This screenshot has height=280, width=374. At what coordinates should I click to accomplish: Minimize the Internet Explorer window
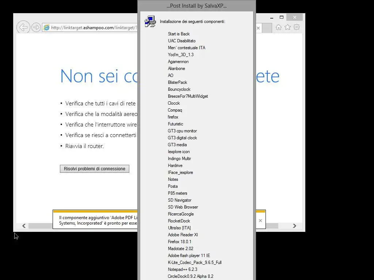(x=272, y=17)
